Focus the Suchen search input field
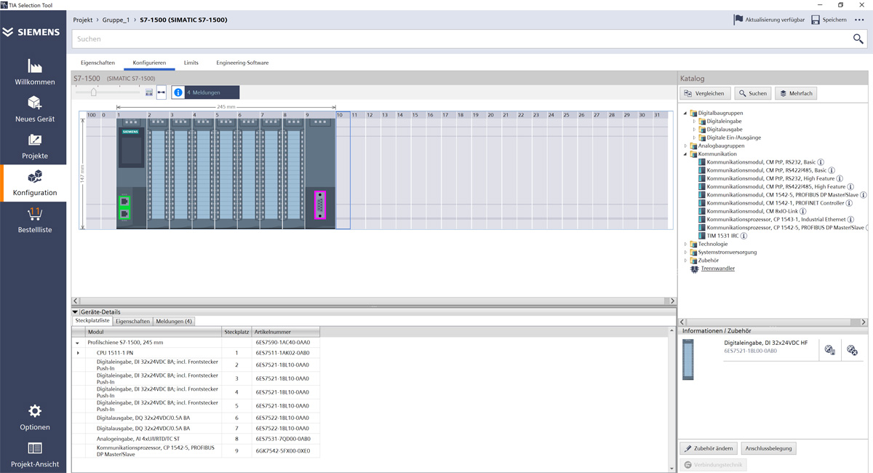The image size is (873, 473). [x=462, y=39]
